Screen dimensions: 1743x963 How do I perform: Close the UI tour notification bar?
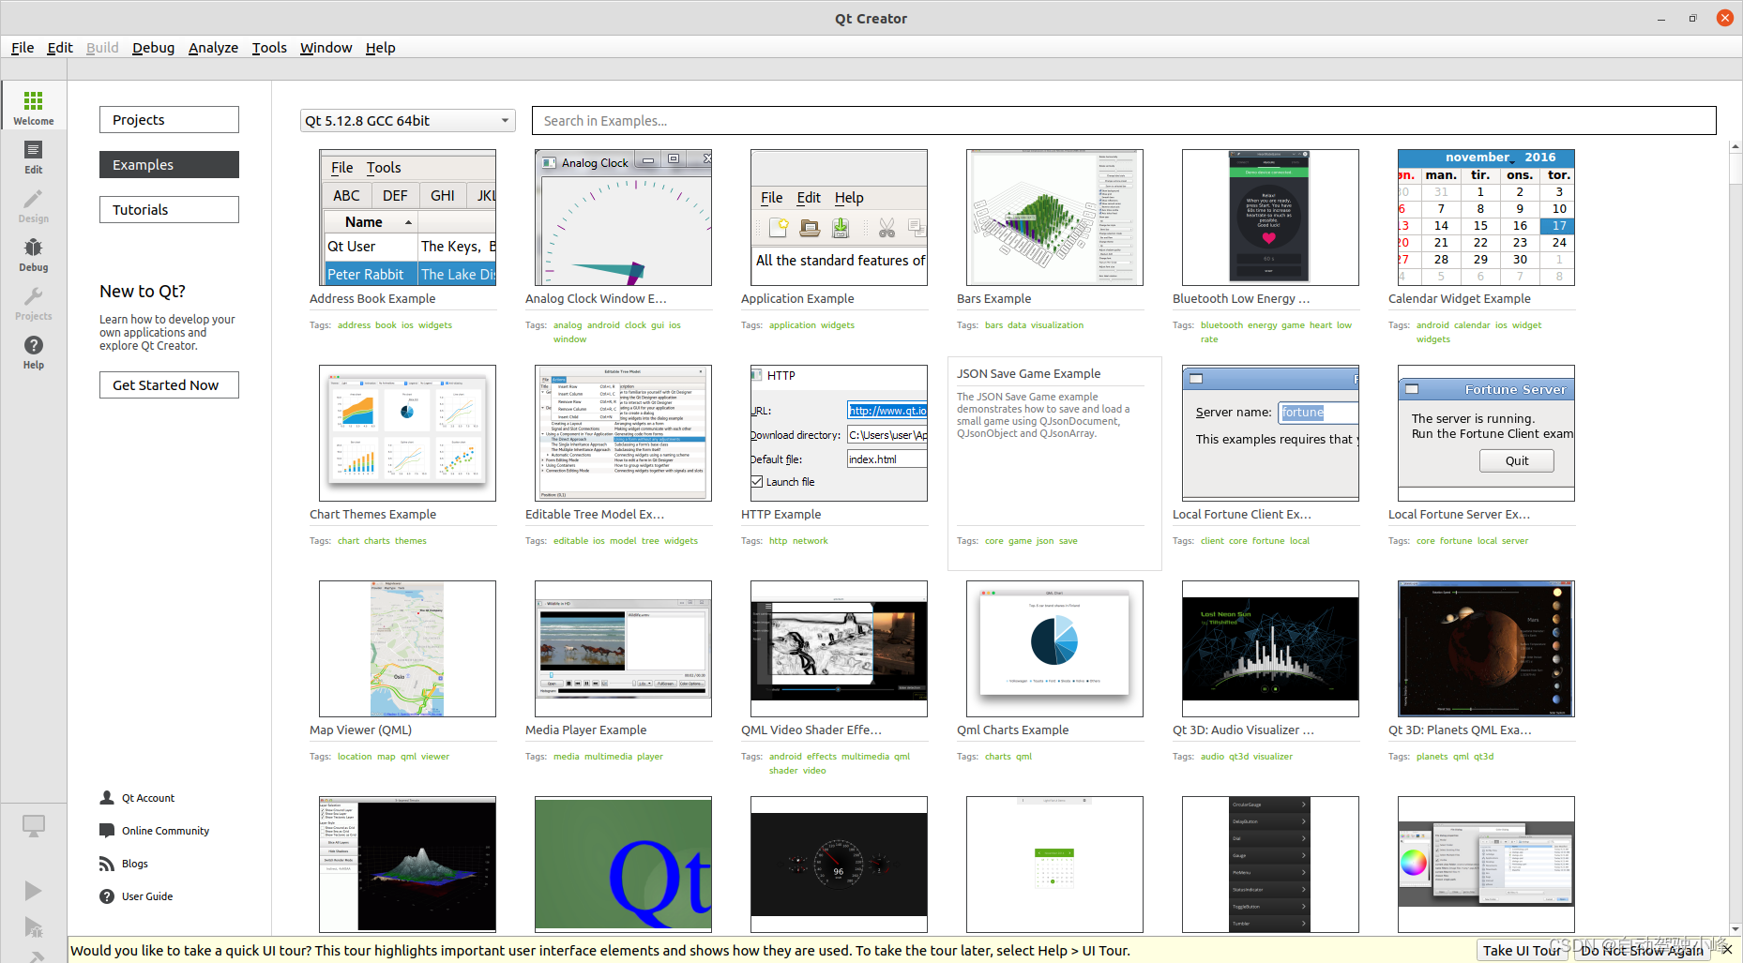pyautogui.click(x=1727, y=950)
